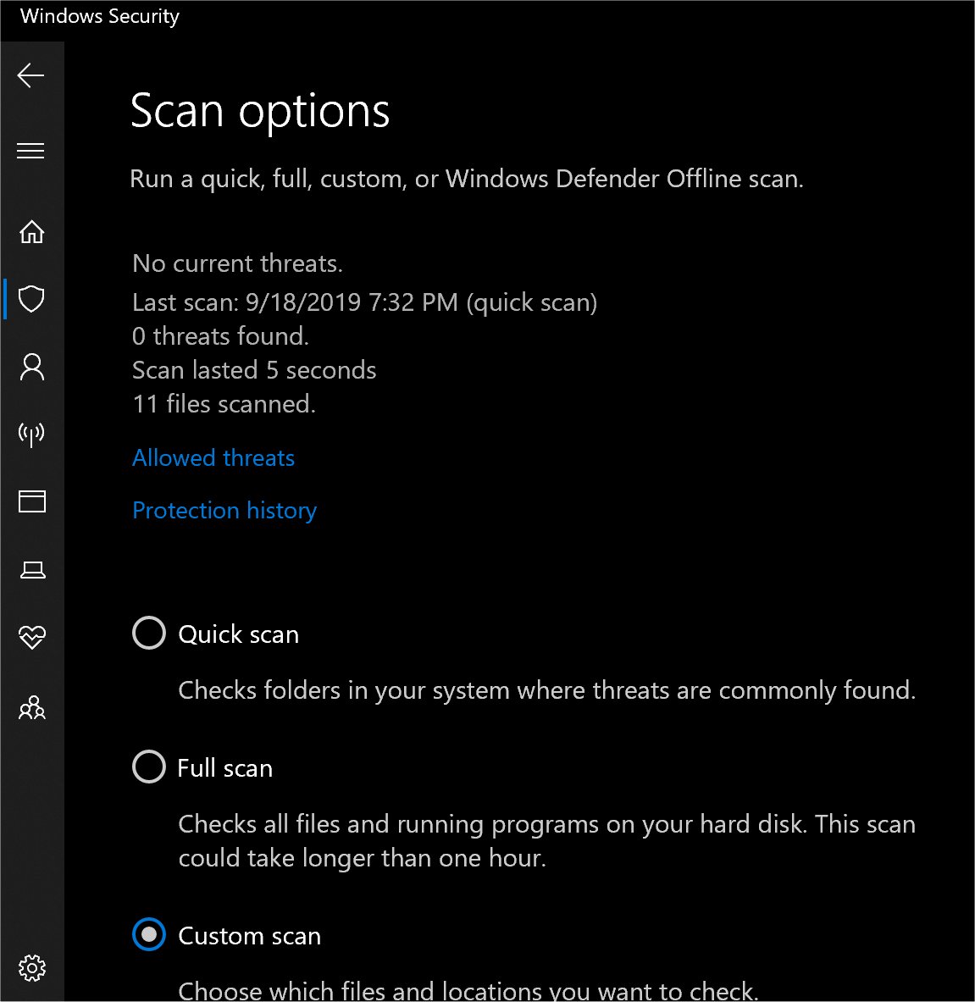975x1002 pixels.
Task: Return to the shield section highlighted in the sidebar
Action: [x=31, y=299]
